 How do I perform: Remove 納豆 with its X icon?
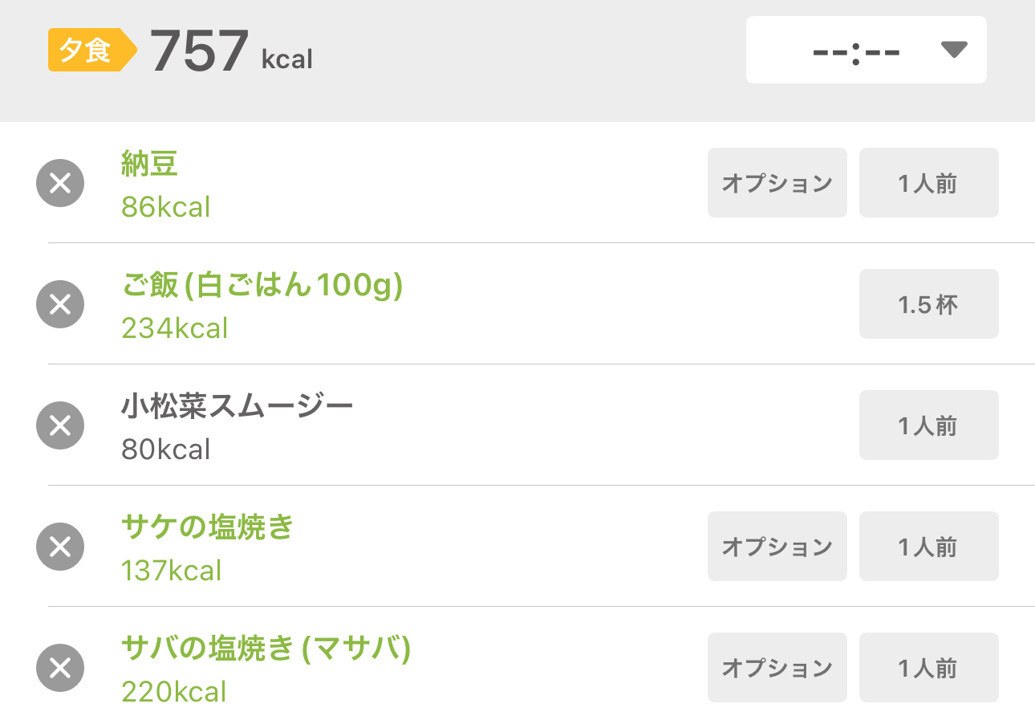(x=60, y=184)
